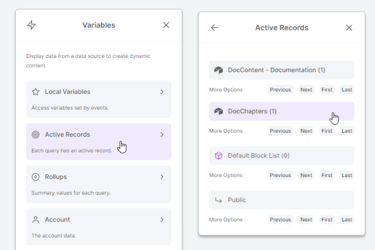The width and height of the screenshot is (375, 250).
Task: Click Last under DocContent - Documentation
Action: point(347,90)
